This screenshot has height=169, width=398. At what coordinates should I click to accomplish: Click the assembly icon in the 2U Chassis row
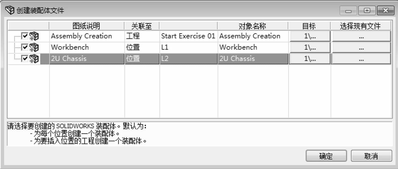coord(34,59)
